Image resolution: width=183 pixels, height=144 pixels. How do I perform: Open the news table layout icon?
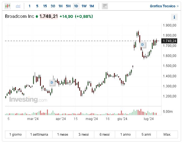(105, 6)
